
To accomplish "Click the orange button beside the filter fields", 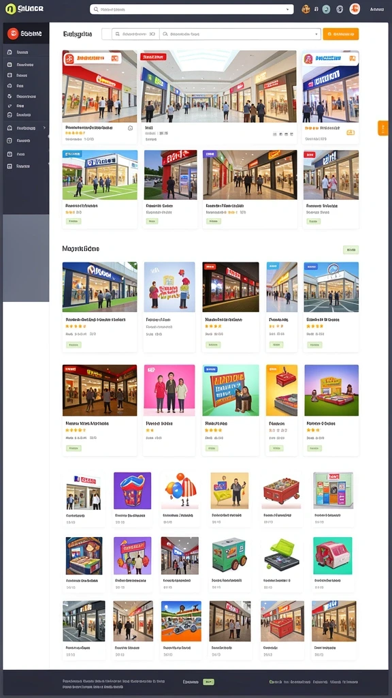I will pos(340,34).
